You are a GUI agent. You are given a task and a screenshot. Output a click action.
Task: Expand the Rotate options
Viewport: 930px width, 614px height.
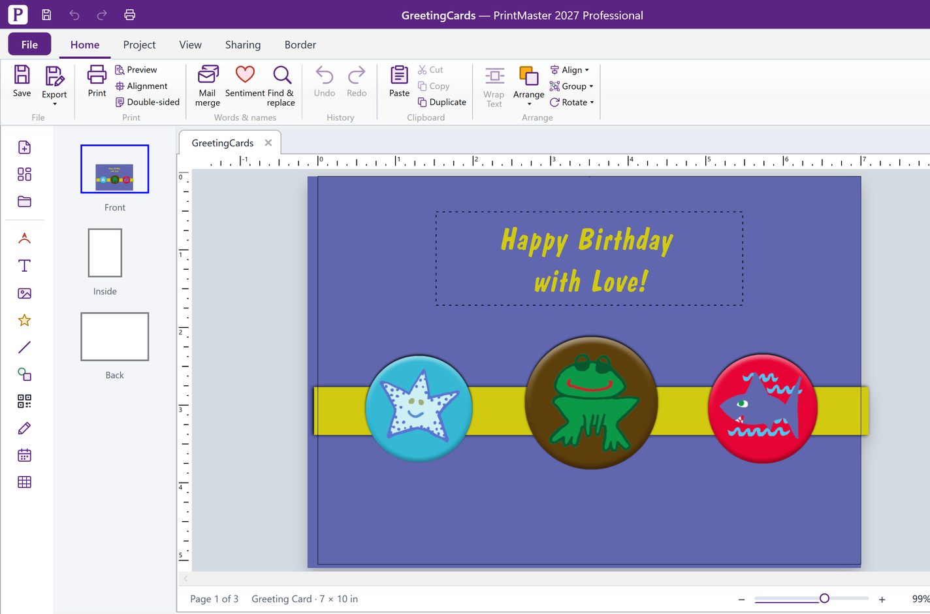572,103
